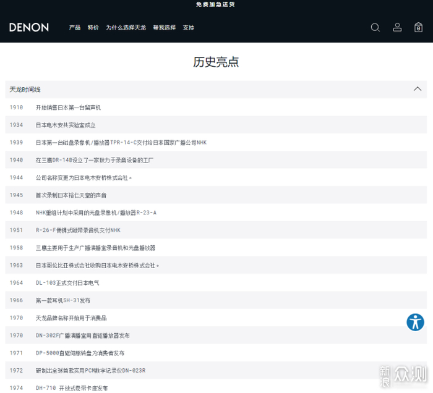Click the DENON logo

[x=29, y=27]
